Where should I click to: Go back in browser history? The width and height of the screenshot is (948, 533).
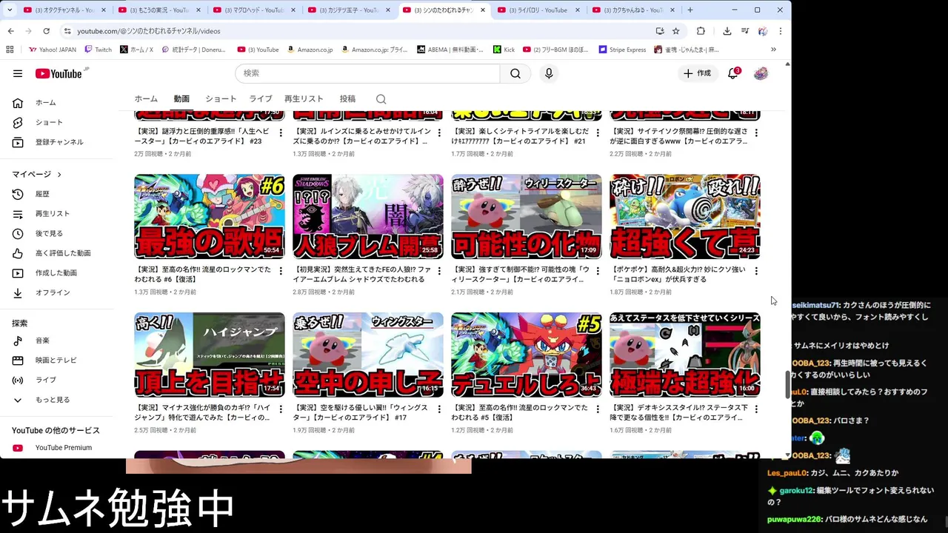(x=10, y=31)
